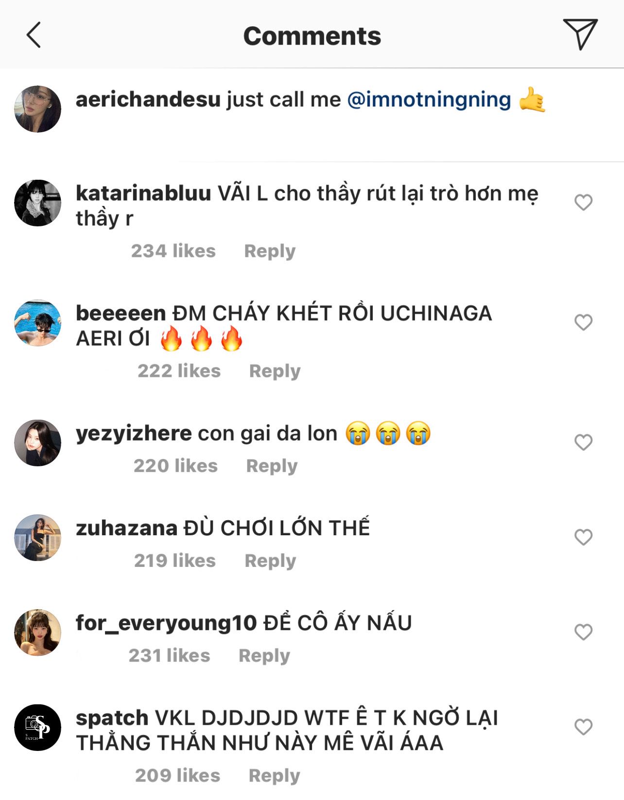The height and width of the screenshot is (800, 624).
Task: Open the @imnotningning mention link
Action: (x=429, y=100)
